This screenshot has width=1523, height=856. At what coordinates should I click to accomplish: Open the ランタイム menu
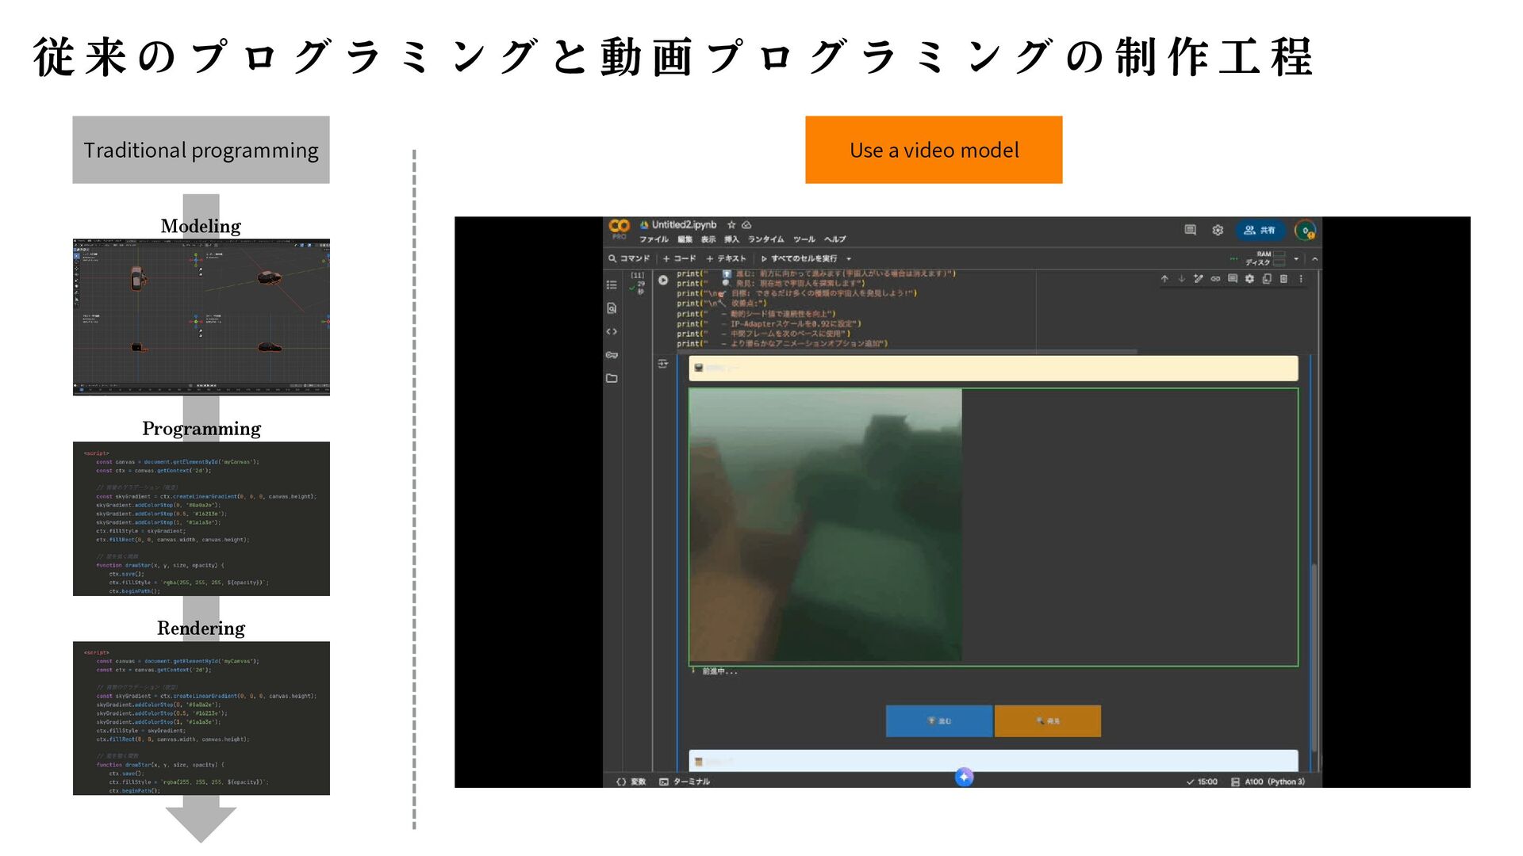[x=765, y=239]
